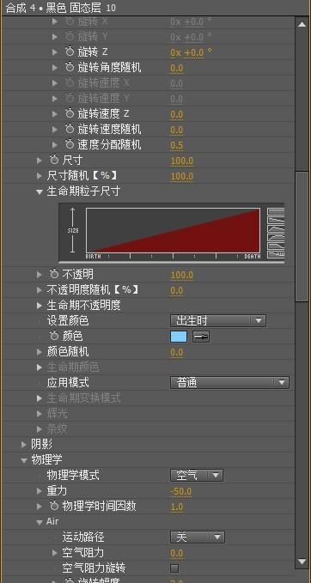Apply the flat constant size curve preset
311x583 pixels.
click(276, 211)
